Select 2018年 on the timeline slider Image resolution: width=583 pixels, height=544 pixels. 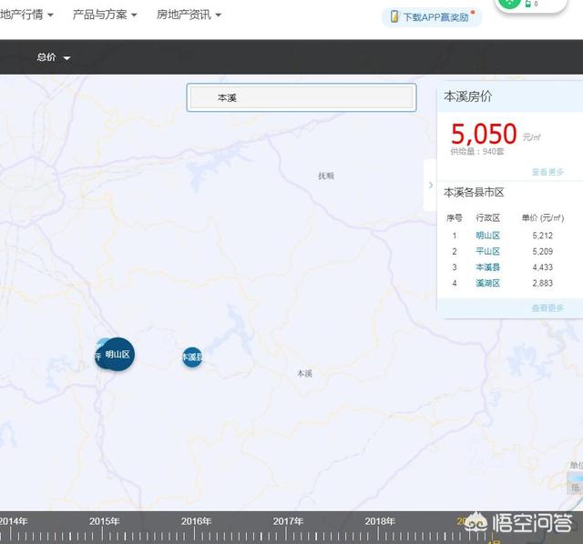(380, 521)
